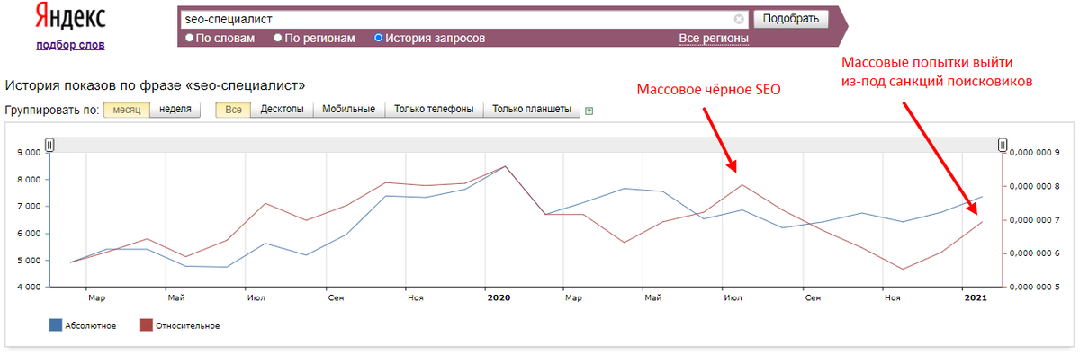Select the История запросов radio option
Viewport: 1080px width, 355px height.
tap(379, 39)
